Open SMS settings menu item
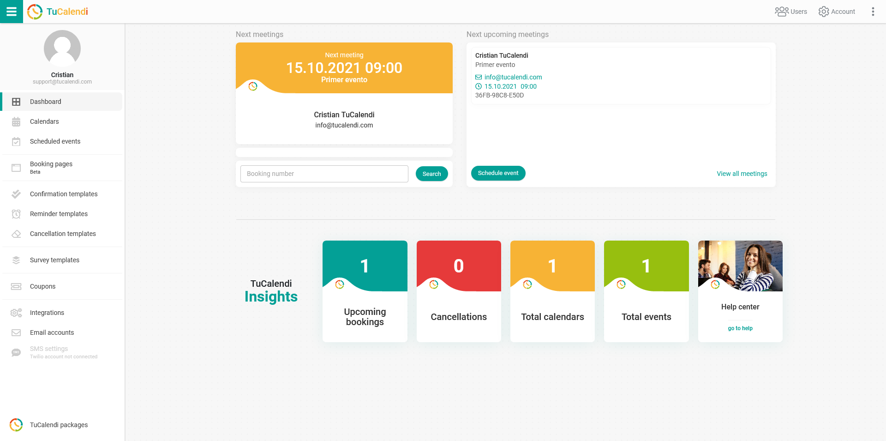 point(62,352)
